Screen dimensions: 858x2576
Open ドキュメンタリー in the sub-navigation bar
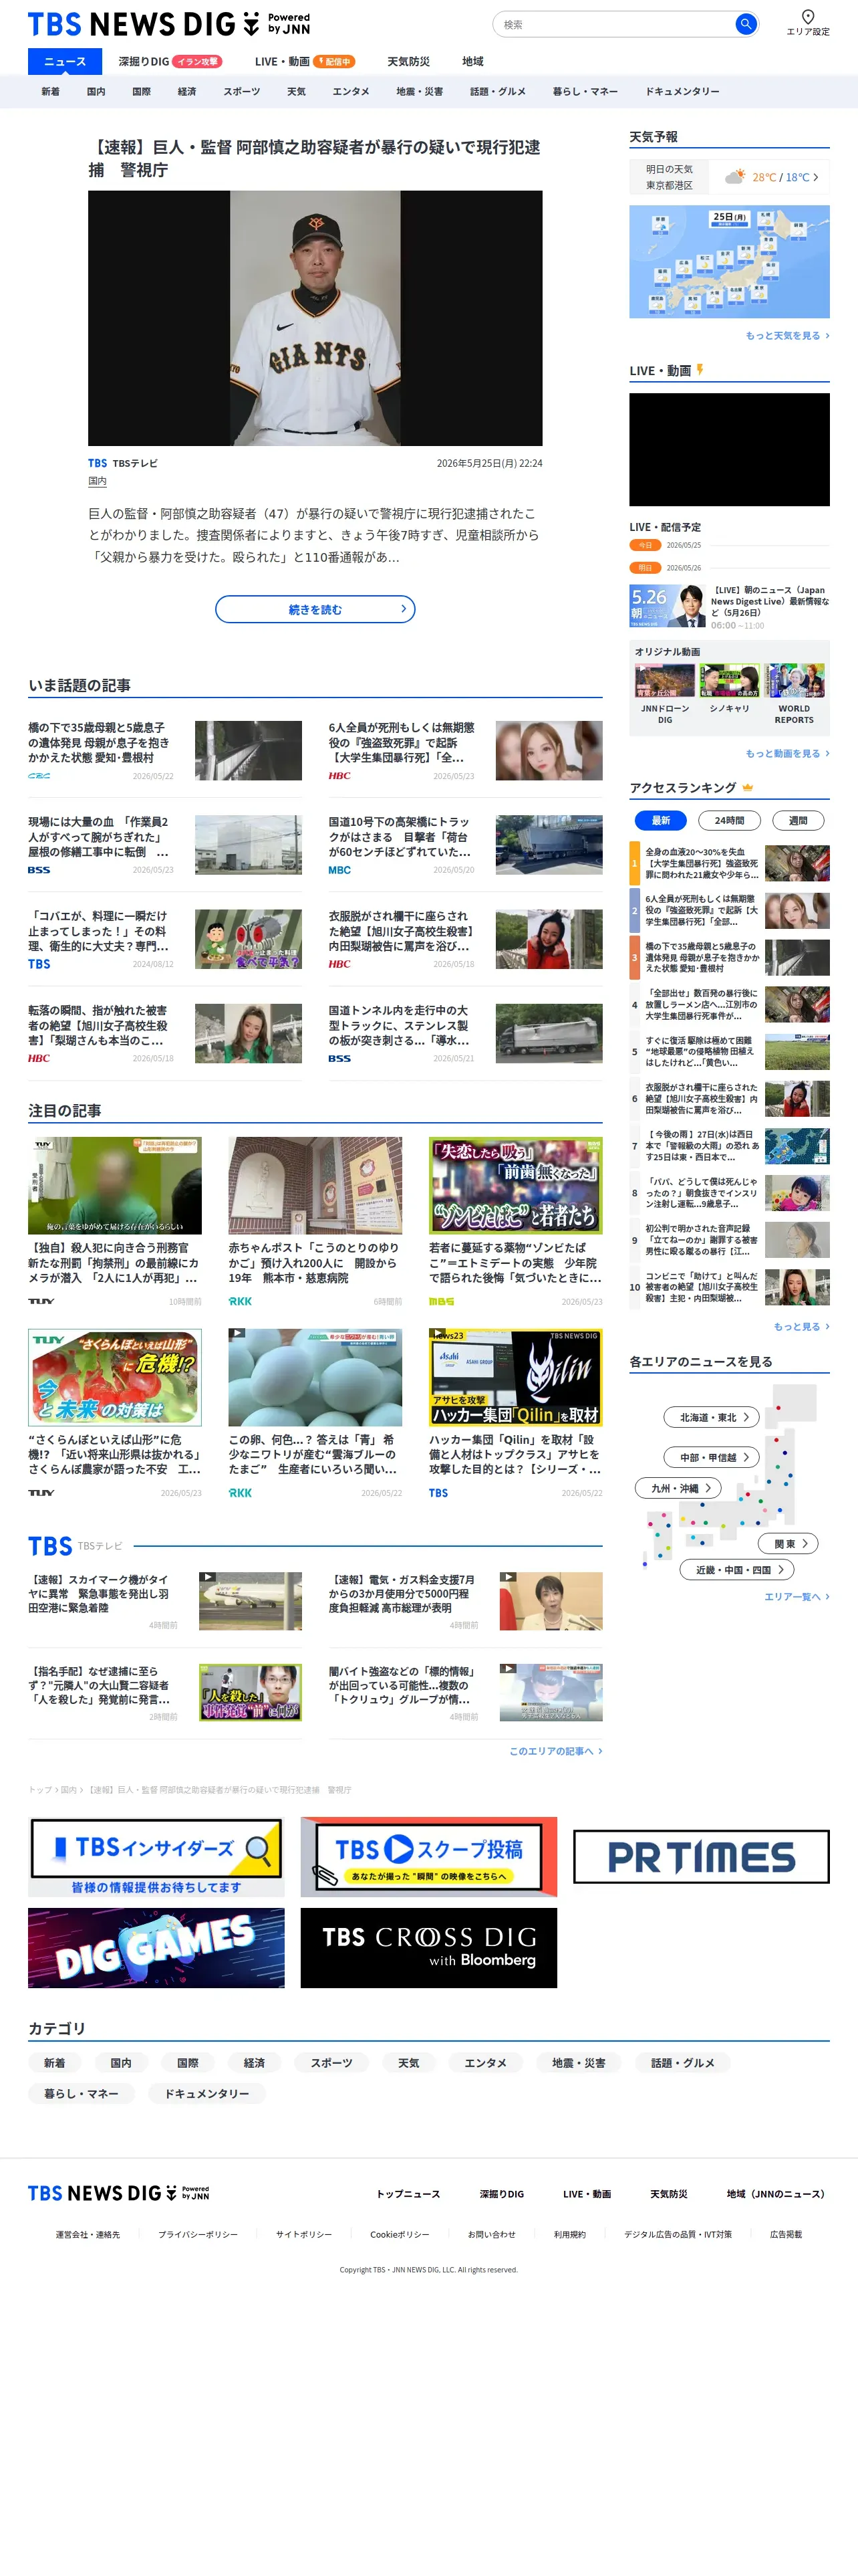tap(682, 92)
